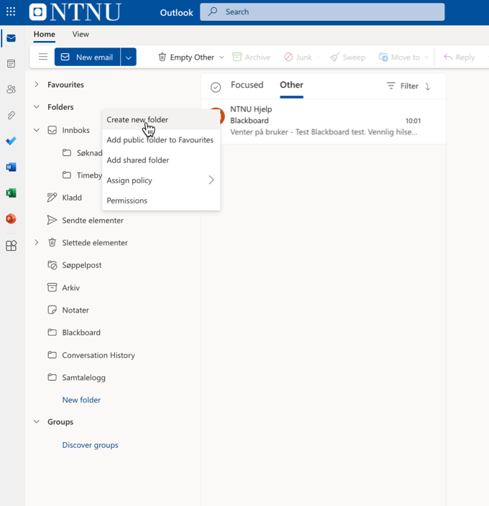Toggle the navigation pane hamburger icon
The width and height of the screenshot is (489, 506).
pyautogui.click(x=43, y=57)
